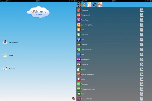Tap the Spese coins icon
152x101 pixels.
[x=5, y=55]
